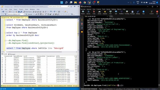Click the orange circle sidebar icon in MobaXterm
The image size is (160, 90).
tap(82, 32)
